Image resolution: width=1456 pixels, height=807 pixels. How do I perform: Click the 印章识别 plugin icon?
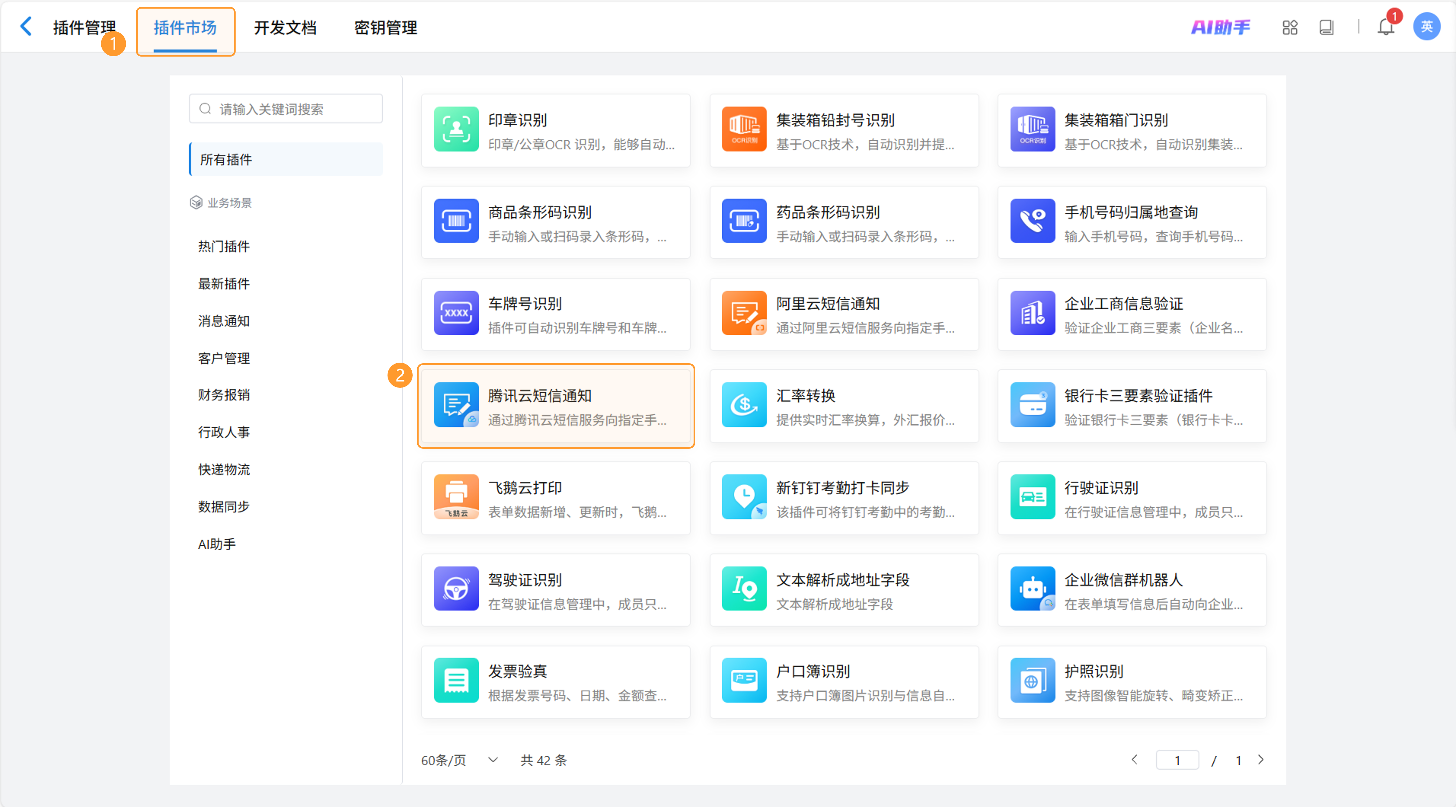(x=456, y=129)
